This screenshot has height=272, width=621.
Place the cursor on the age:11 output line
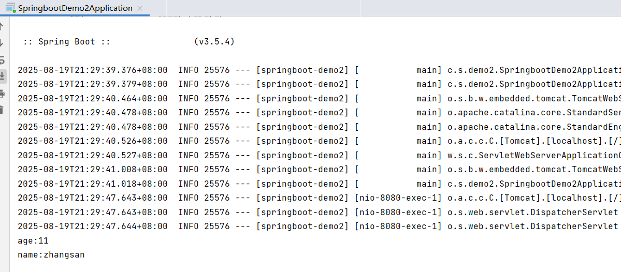(33, 240)
